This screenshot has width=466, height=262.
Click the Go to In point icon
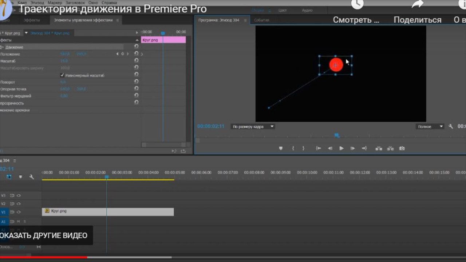click(319, 148)
